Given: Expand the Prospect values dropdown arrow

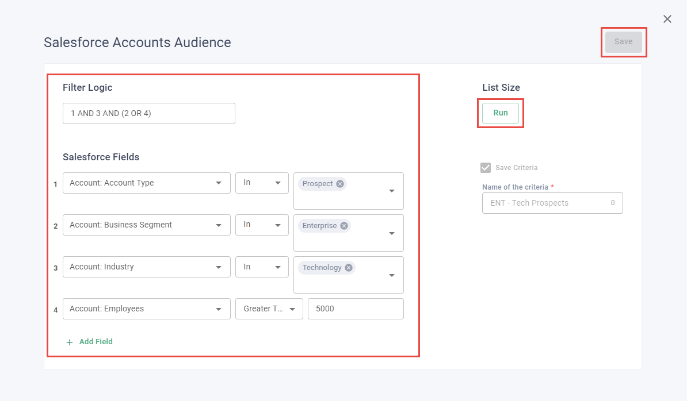Looking at the screenshot, I should click(x=392, y=191).
